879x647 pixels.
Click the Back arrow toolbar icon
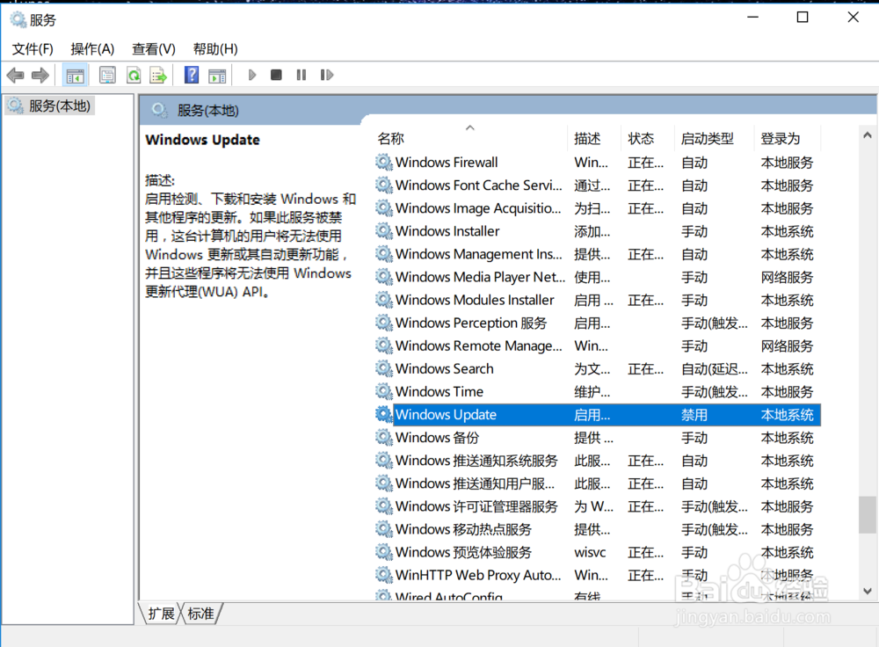[x=15, y=75]
